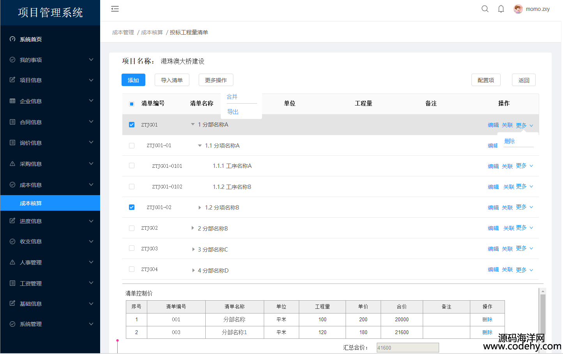The height and width of the screenshot is (354, 563).
Task: Click the 项目信息 edit icon in sidebar
Action: tap(12, 80)
